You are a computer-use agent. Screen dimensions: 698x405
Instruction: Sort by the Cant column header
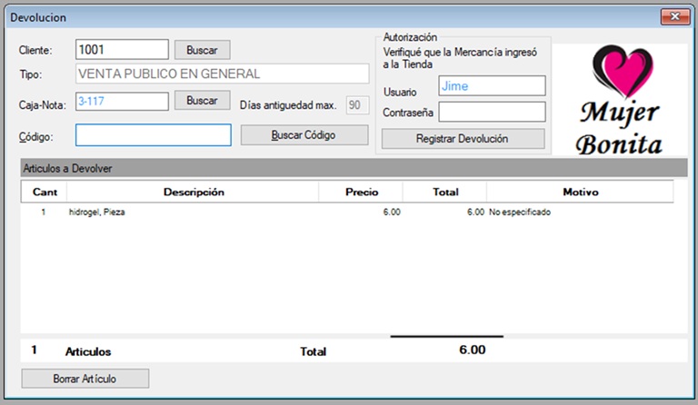[45, 192]
